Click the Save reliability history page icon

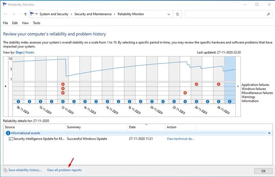click(x=5, y=170)
